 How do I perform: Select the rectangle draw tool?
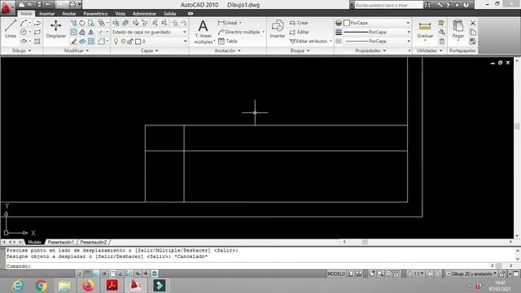click(37, 32)
